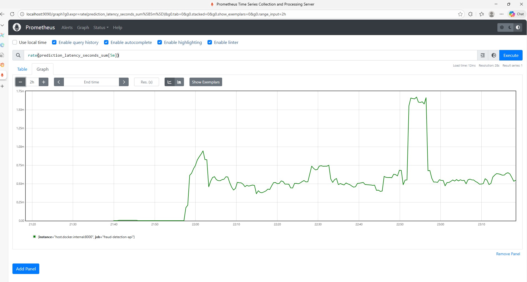Click the Remove Panel link
Viewport: 527px width, 282px height.
508,254
